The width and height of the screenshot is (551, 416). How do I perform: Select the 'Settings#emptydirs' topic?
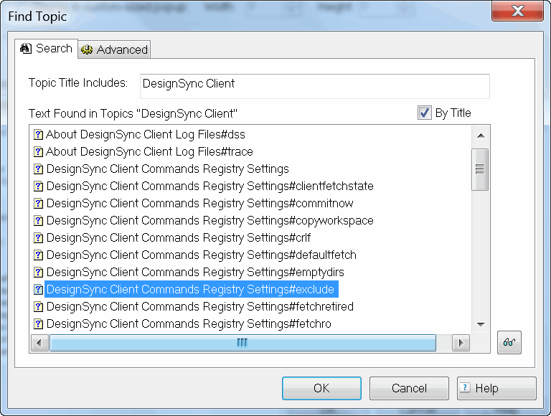pyautogui.click(x=195, y=273)
